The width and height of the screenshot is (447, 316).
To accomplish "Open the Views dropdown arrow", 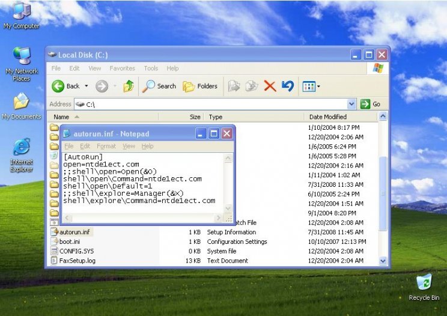I will (x=318, y=86).
